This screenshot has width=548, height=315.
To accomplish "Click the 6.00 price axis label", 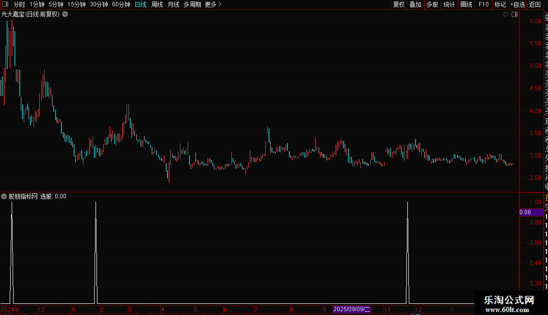I will 535,21.
